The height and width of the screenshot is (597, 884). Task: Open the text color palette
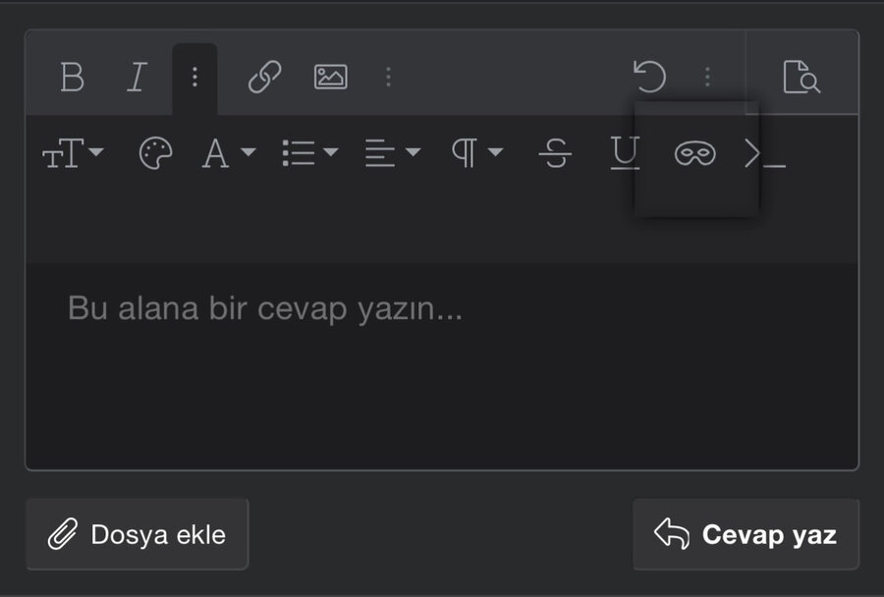(x=155, y=153)
